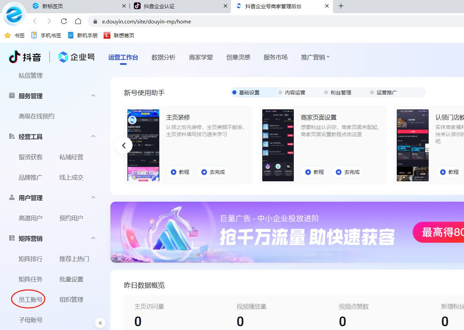
Task: Click the 服务管理 section icon
Action: point(12,95)
